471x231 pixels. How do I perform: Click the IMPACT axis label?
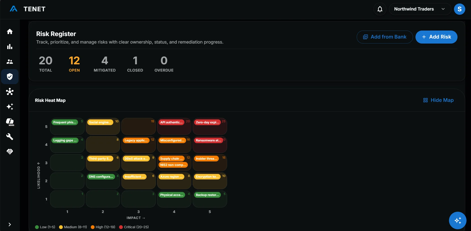(x=136, y=218)
